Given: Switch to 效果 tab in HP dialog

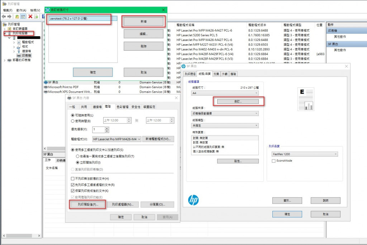Looking at the screenshot, I should pyautogui.click(x=216, y=74).
